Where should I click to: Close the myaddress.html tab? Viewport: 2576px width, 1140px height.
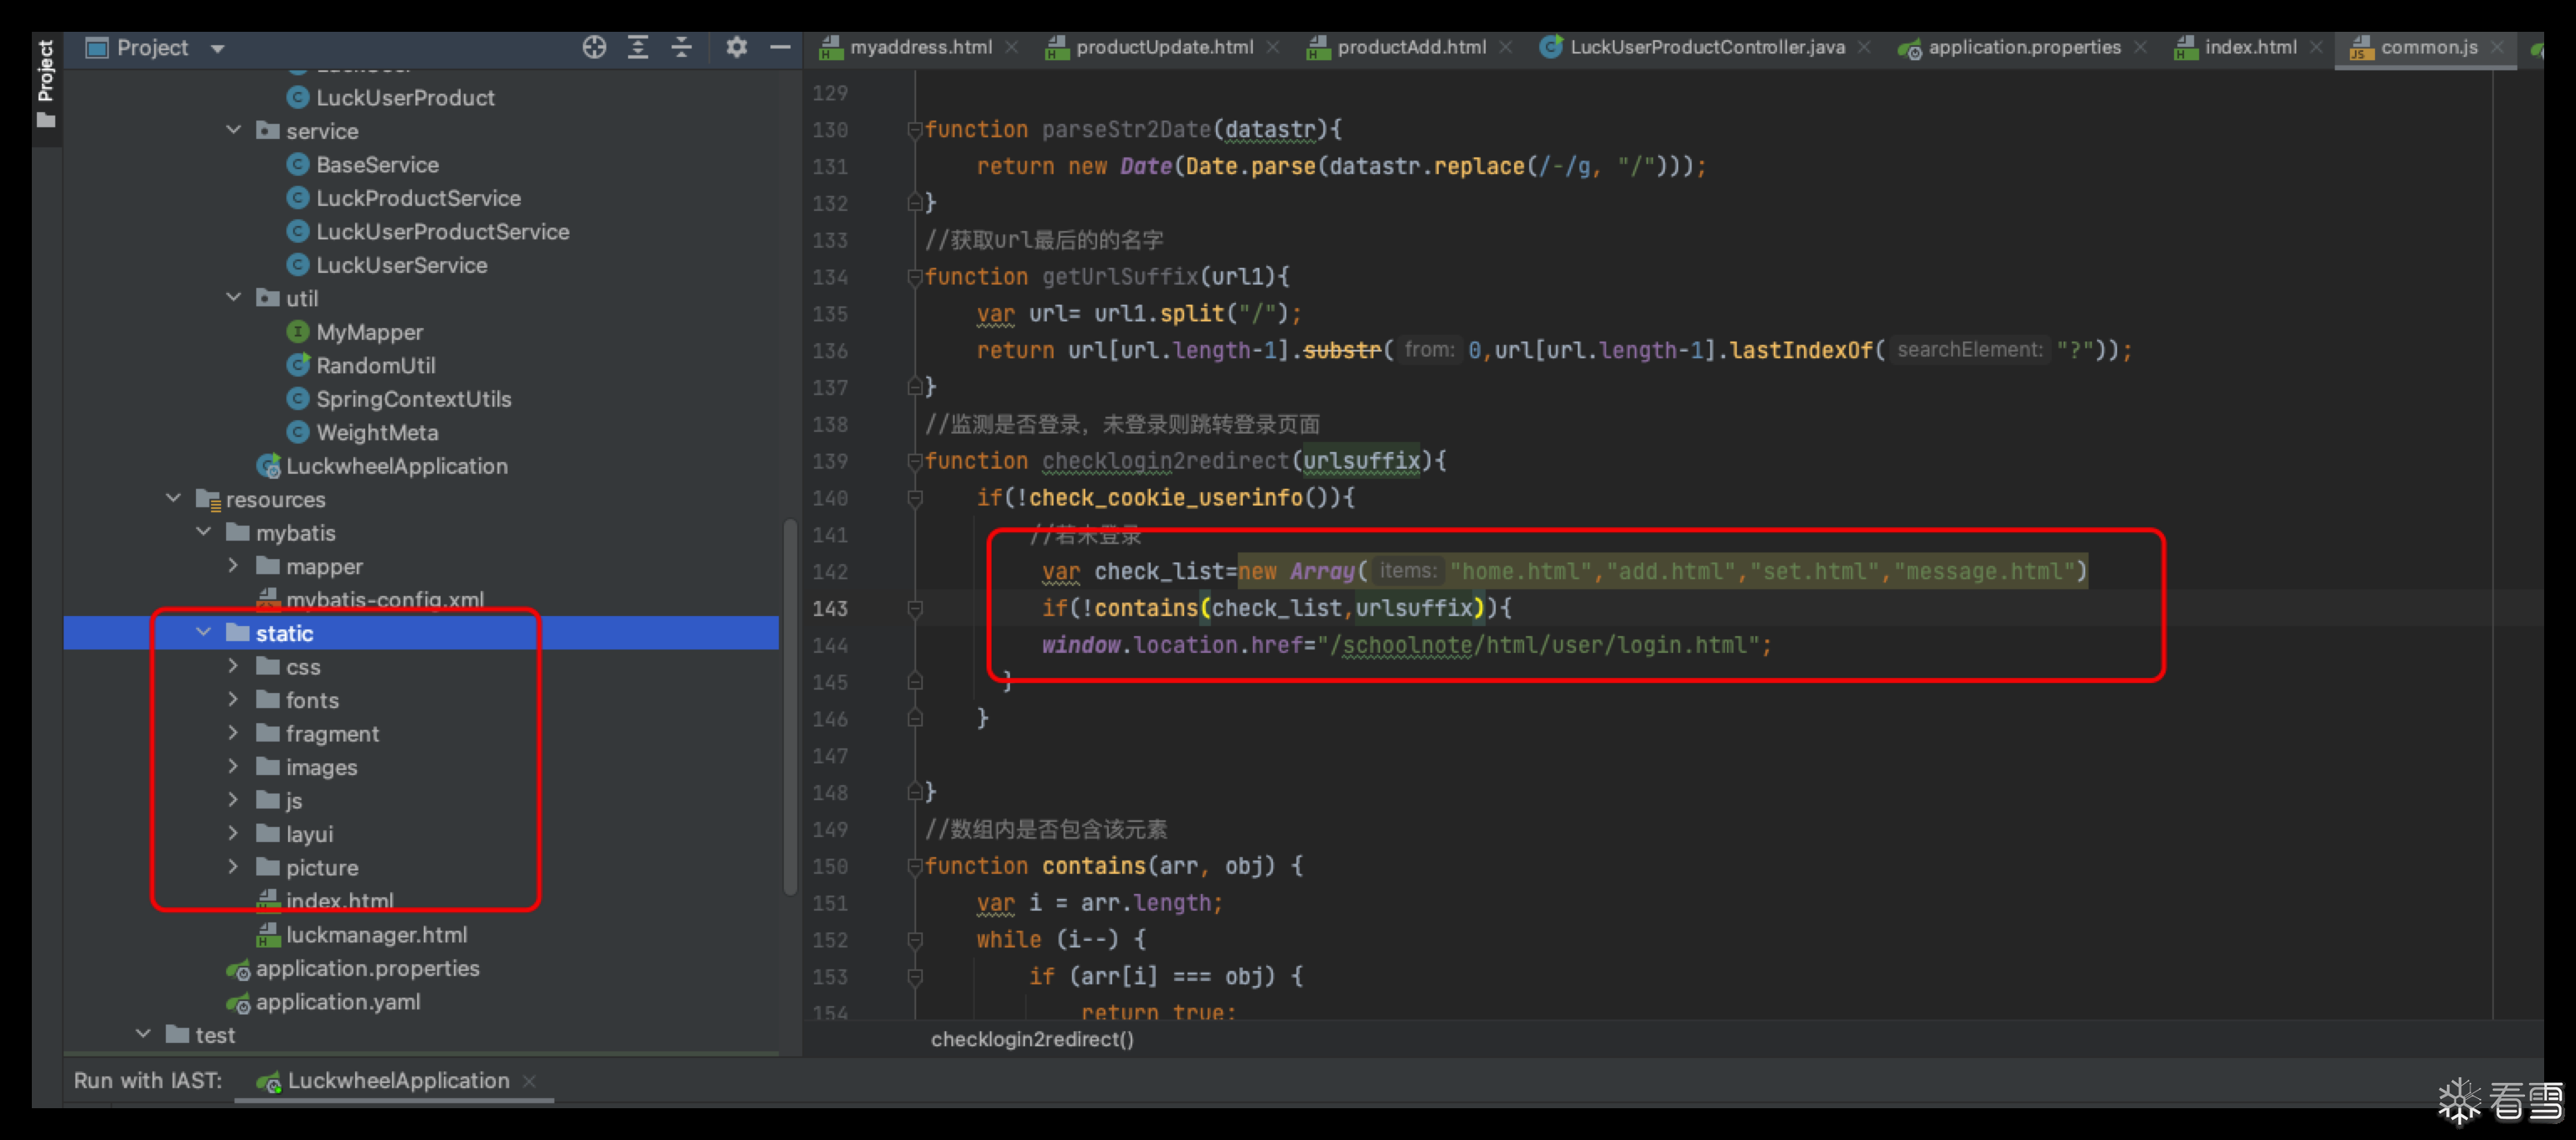1012,47
